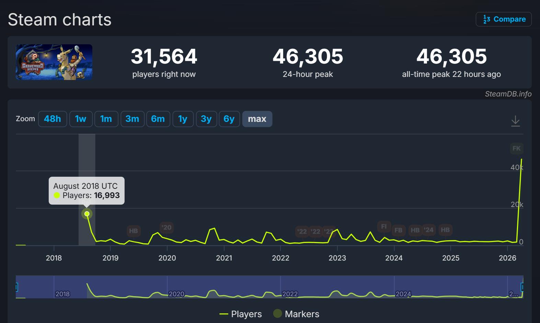Open the Graveyard Keeper game thumbnail
The width and height of the screenshot is (540, 323).
point(54,62)
